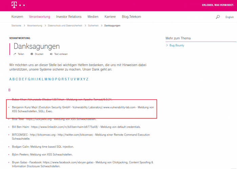Jump to letter Q
This screenshot has width=237, height=169.
coord(59,79)
